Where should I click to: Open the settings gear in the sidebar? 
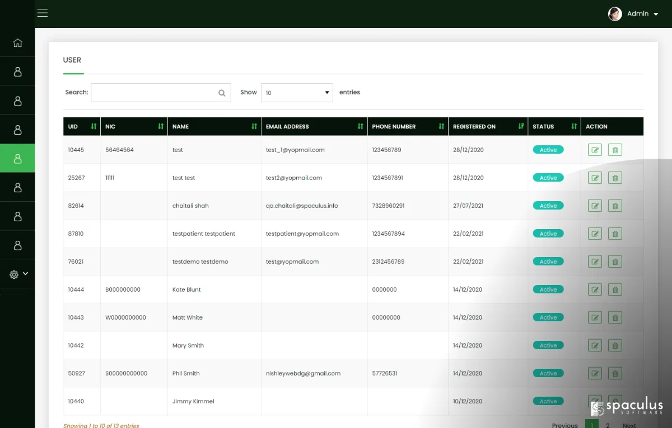point(14,274)
